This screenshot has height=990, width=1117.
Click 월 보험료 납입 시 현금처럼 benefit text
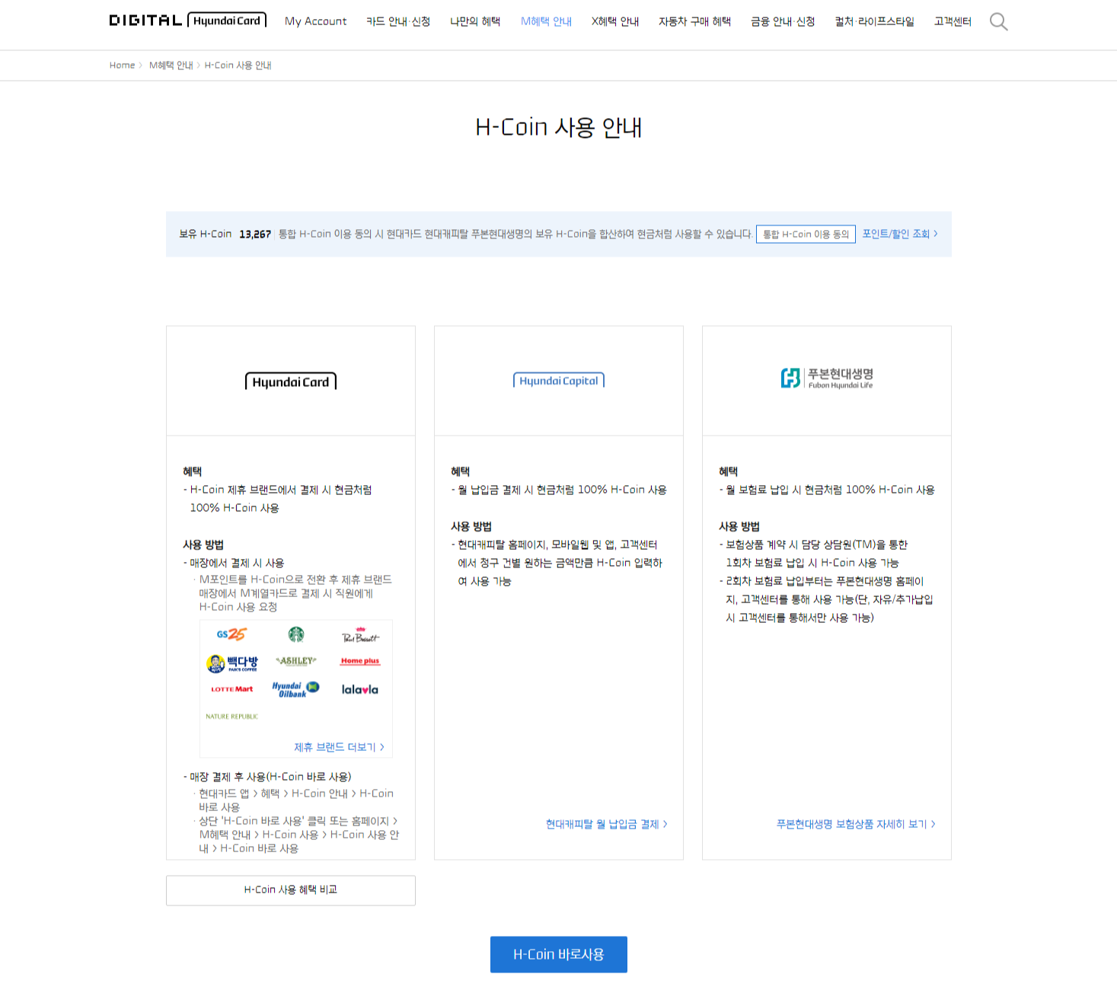[830, 490]
